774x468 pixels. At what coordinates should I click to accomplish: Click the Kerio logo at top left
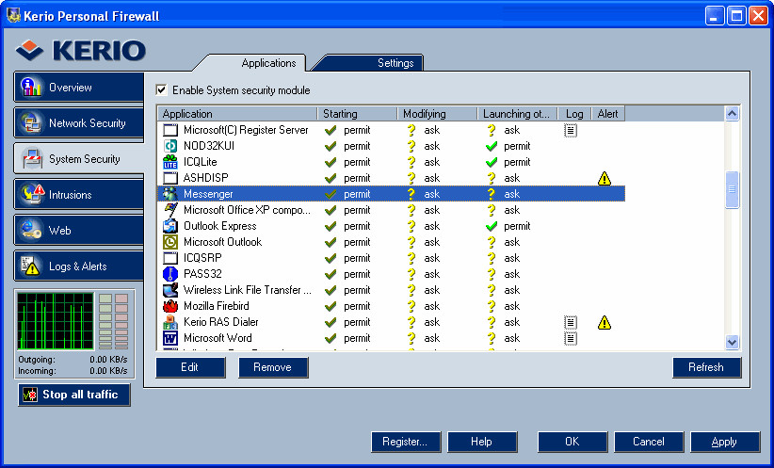(80, 50)
